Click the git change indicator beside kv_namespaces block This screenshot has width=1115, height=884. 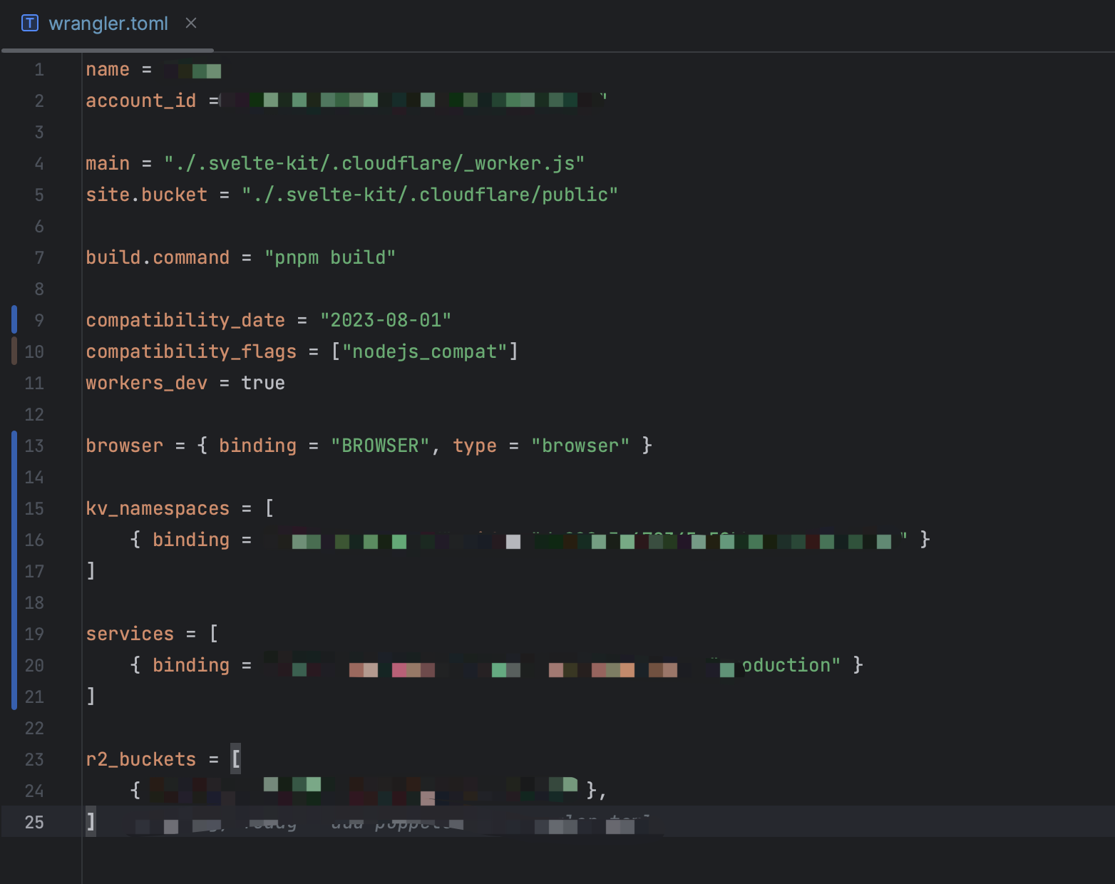click(13, 540)
